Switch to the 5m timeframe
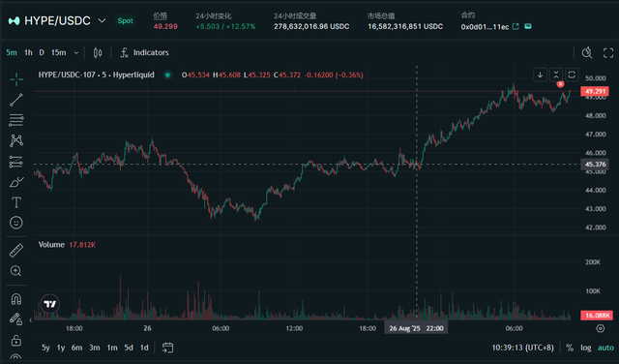619x364 pixels. tap(12, 52)
